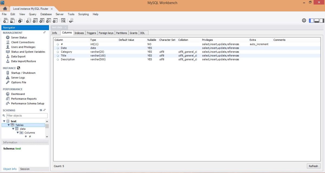This screenshot has height=173, width=325.
Task: Click the home screen tab icon
Action: [x=5, y=9]
